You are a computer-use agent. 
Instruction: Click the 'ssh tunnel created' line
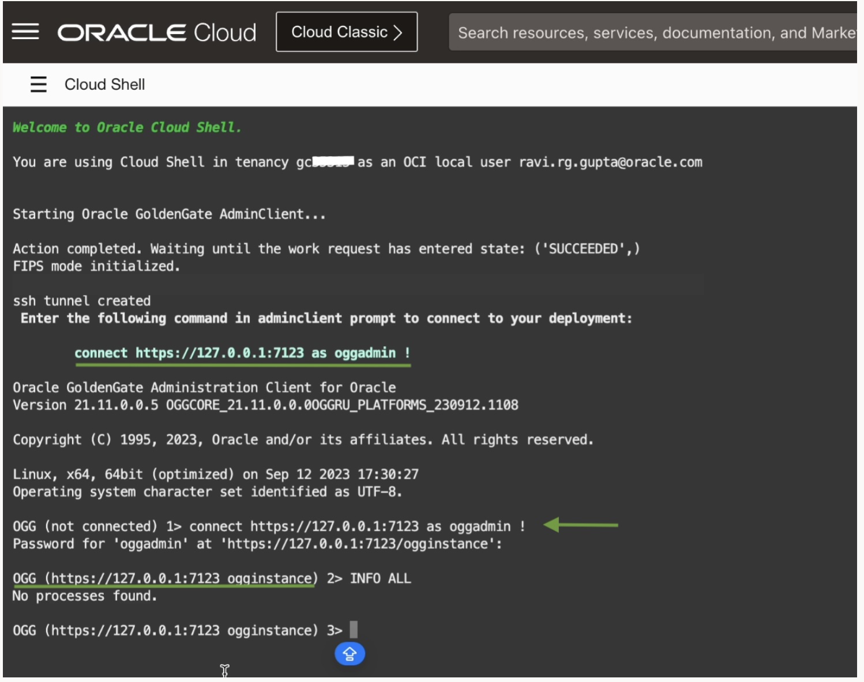(81, 301)
